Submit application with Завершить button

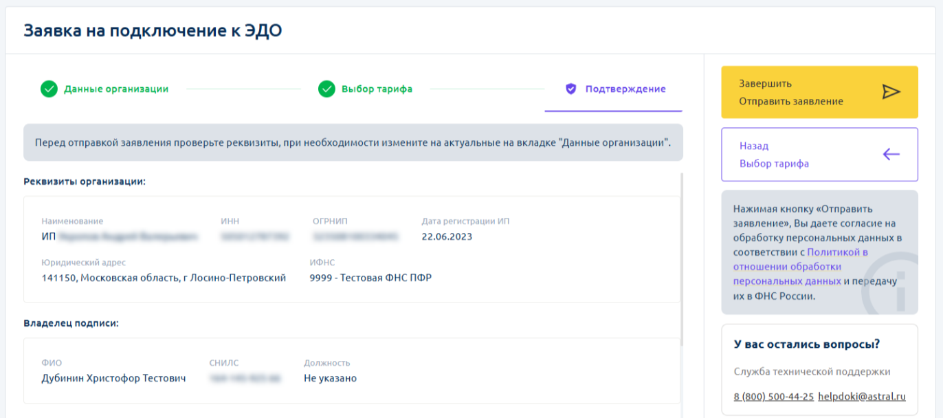(819, 92)
